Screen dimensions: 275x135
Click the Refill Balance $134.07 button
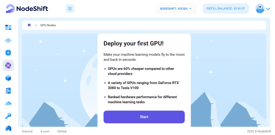tap(226, 9)
